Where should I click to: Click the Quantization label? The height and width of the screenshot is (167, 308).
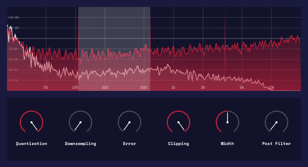[31, 144]
